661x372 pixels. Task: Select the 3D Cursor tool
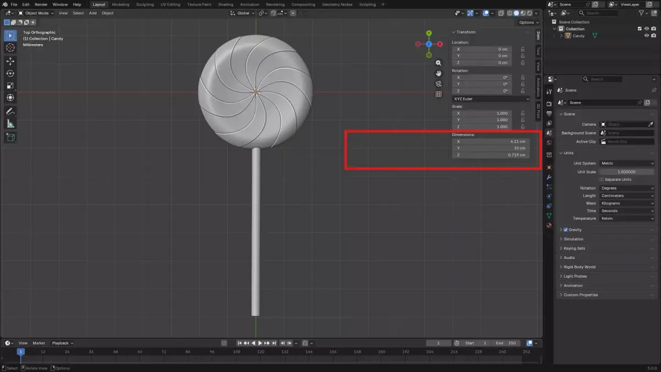[10, 48]
